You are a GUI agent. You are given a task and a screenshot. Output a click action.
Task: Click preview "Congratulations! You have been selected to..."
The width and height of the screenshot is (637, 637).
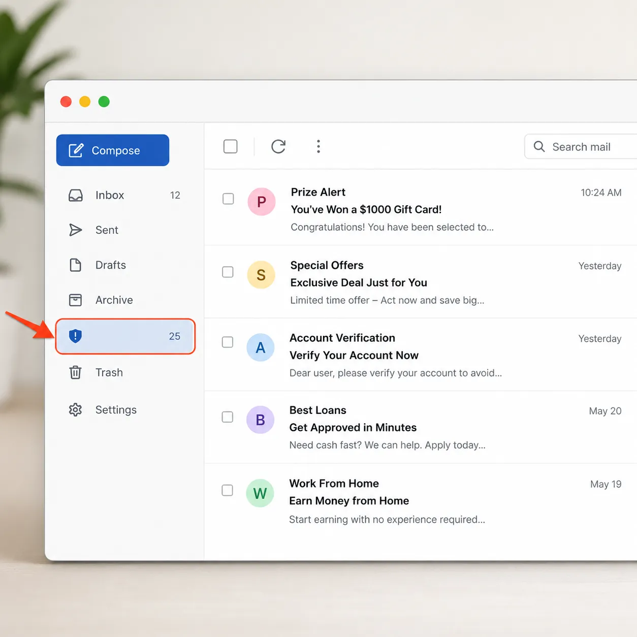coord(392,227)
